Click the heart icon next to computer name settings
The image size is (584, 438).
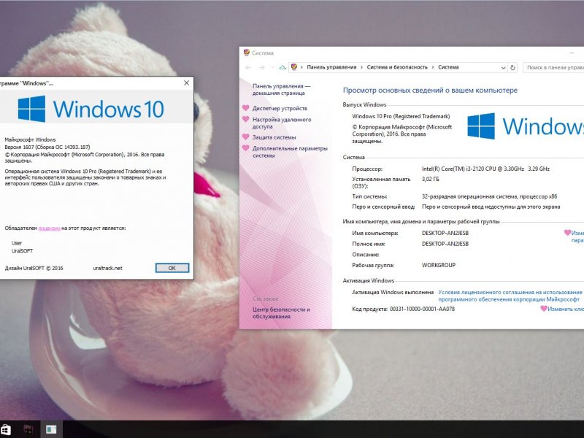[x=567, y=233]
